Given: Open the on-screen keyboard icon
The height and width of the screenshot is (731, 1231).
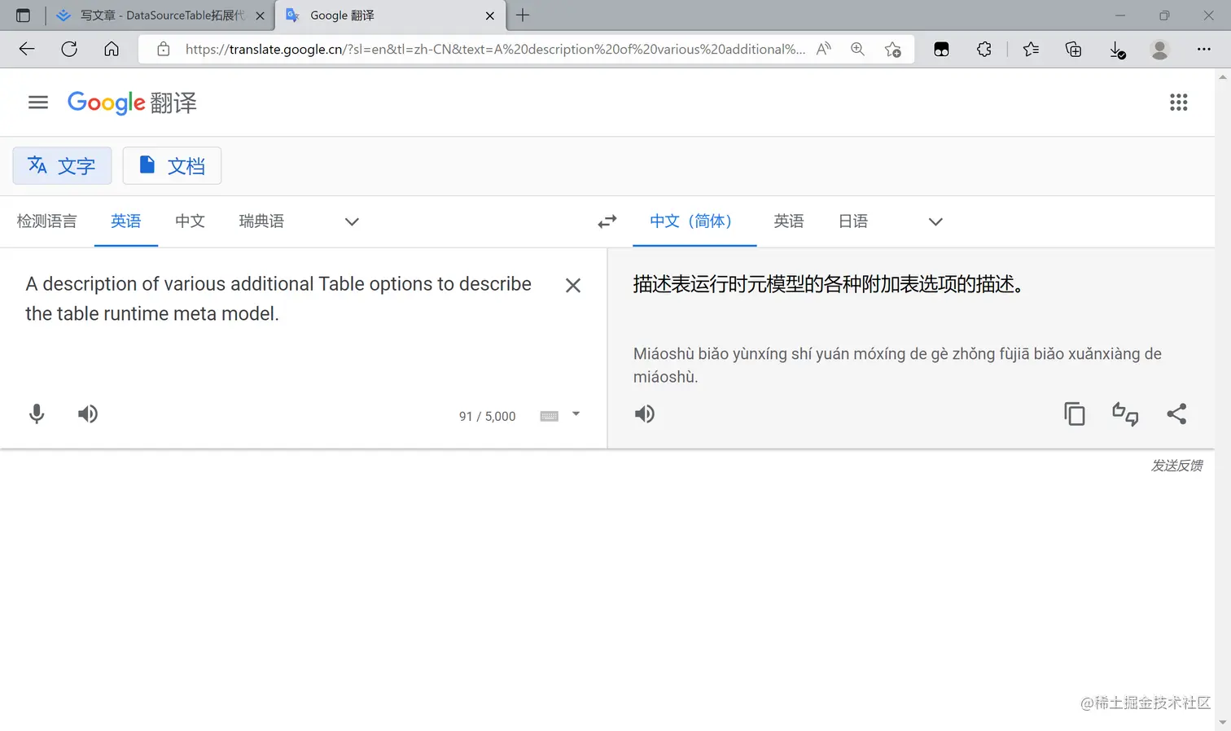Looking at the screenshot, I should coord(550,416).
